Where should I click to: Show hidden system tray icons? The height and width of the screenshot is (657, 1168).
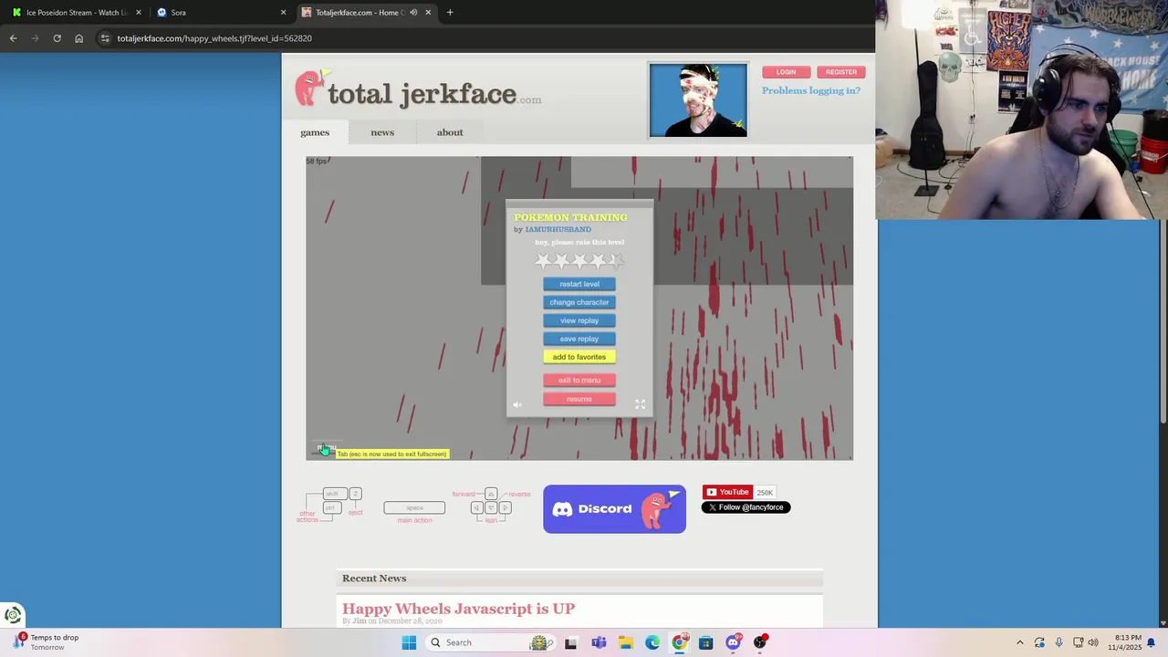1019,642
